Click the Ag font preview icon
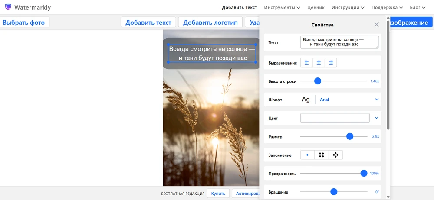Viewport: 434px width, 200px height. [x=306, y=100]
